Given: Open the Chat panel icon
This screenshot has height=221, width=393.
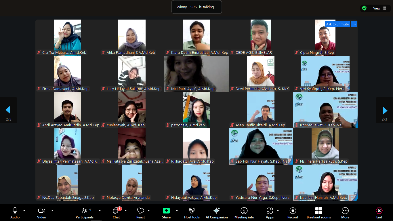Looking at the screenshot, I should (116, 211).
